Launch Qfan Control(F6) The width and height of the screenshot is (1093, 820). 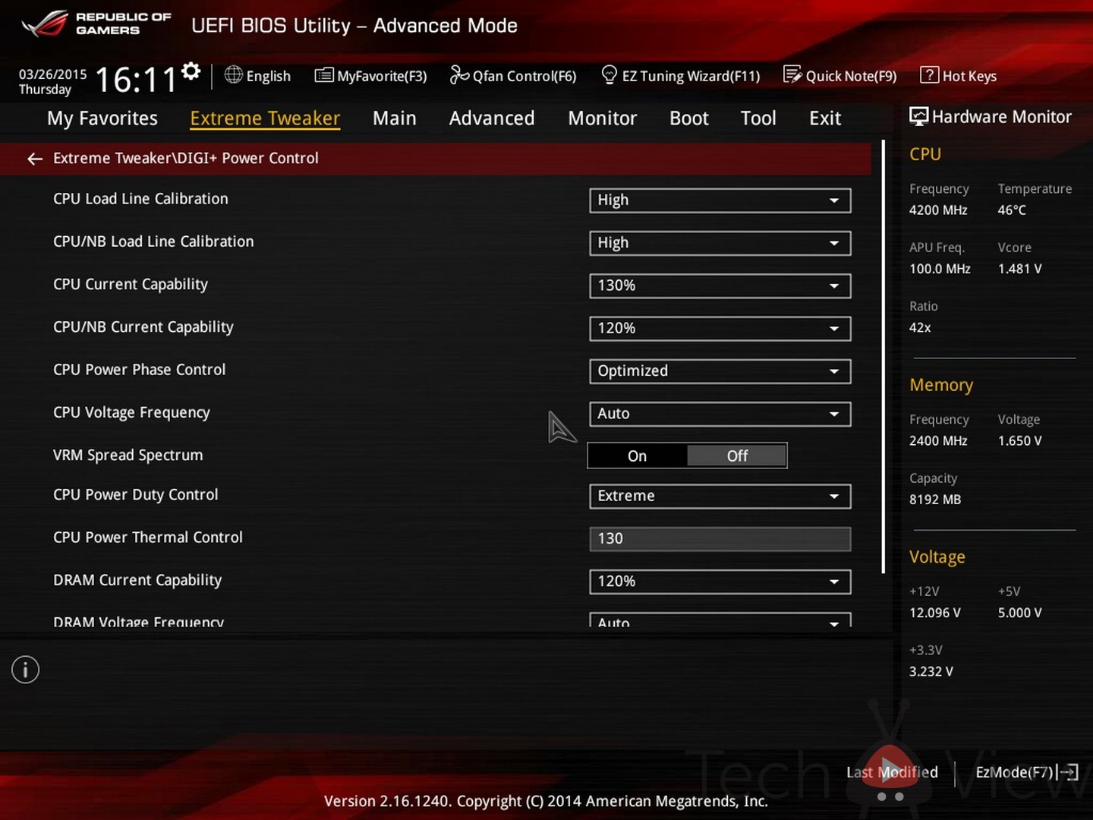click(513, 76)
